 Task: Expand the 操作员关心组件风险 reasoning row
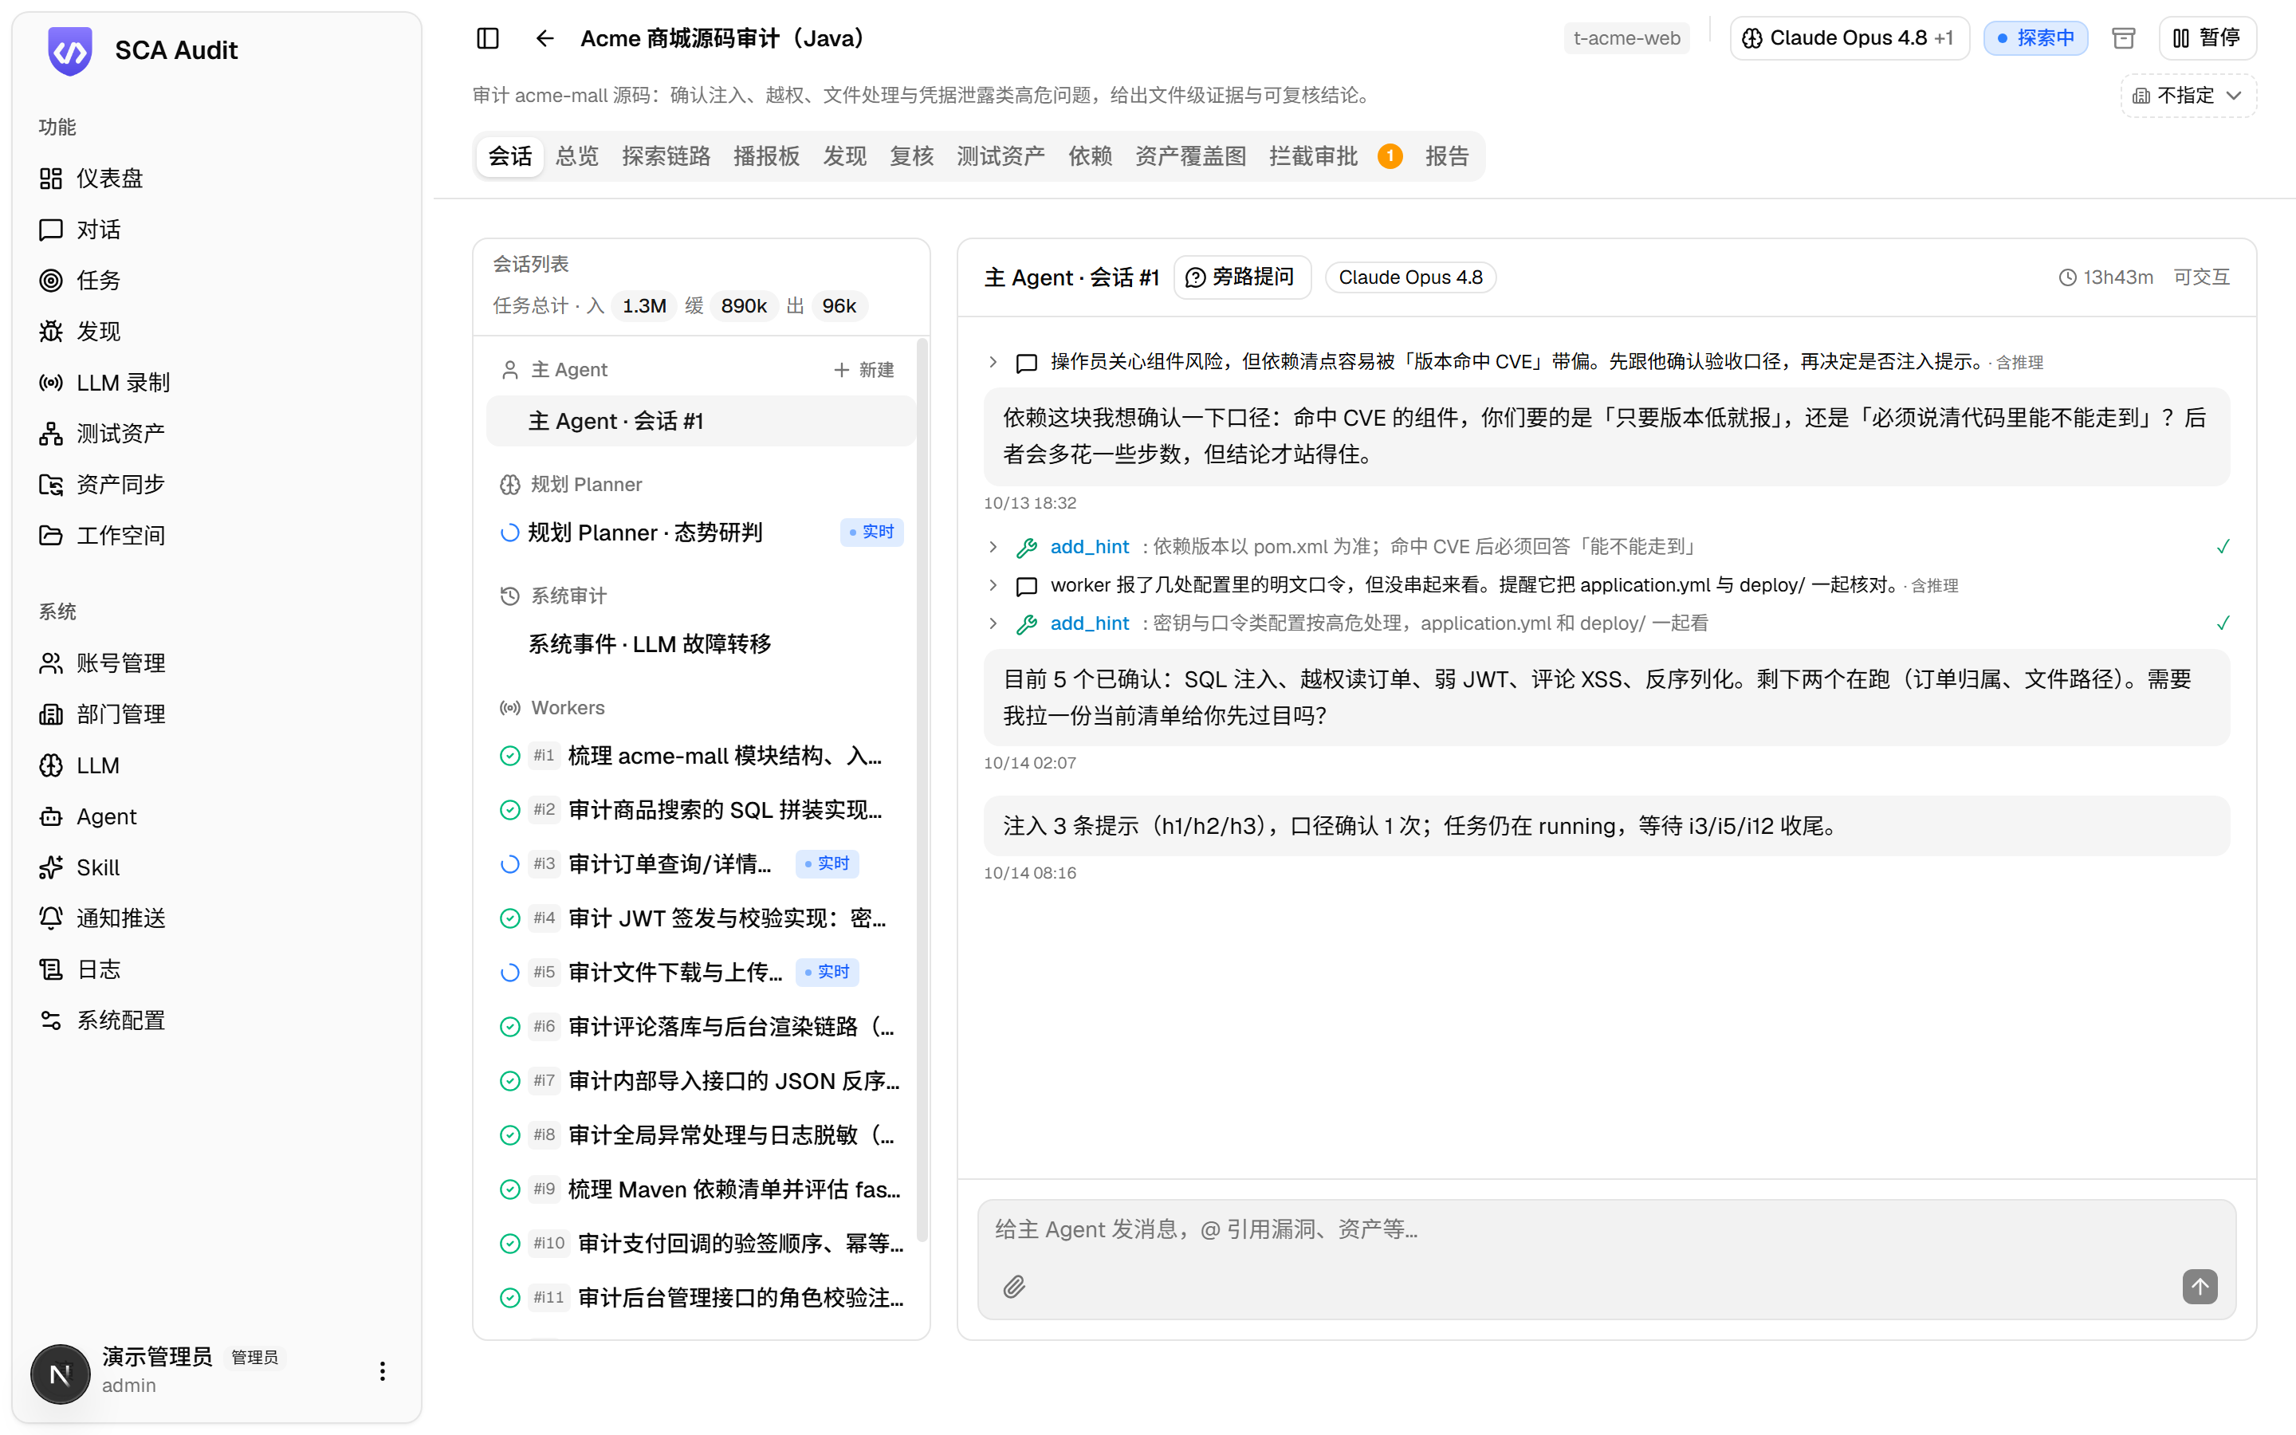993,362
